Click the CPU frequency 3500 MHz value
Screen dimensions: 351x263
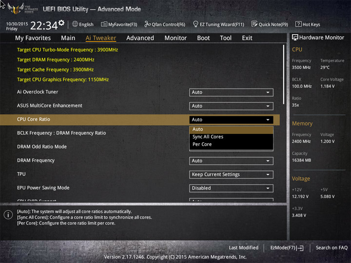click(x=301, y=67)
